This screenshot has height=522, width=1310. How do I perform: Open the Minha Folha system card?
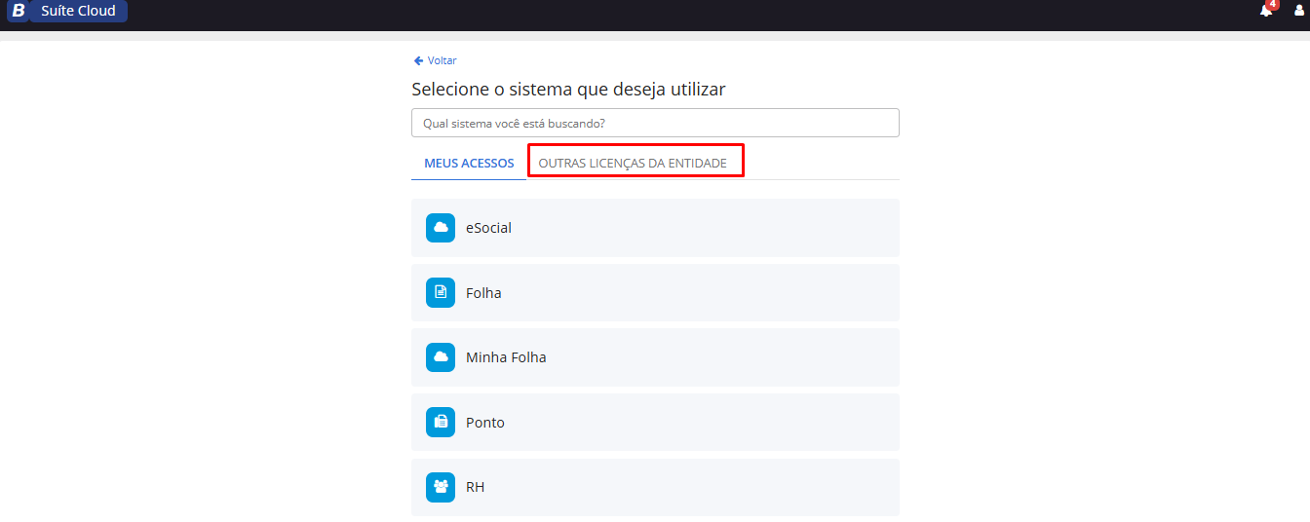point(655,357)
